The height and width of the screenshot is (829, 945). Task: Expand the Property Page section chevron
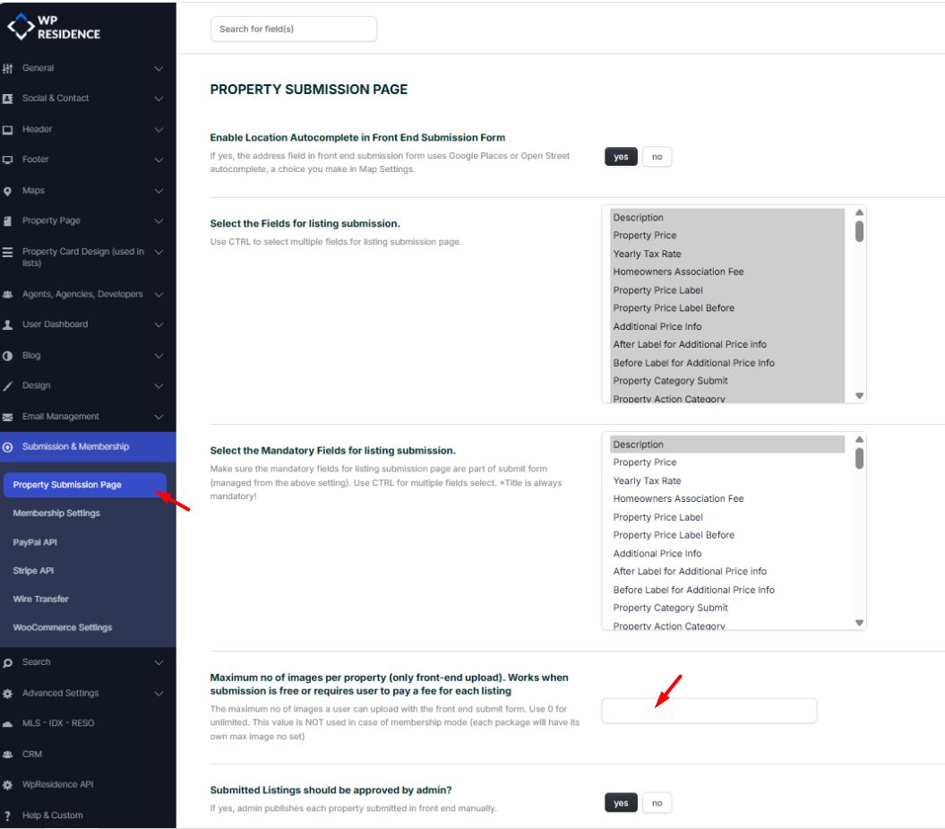159,221
